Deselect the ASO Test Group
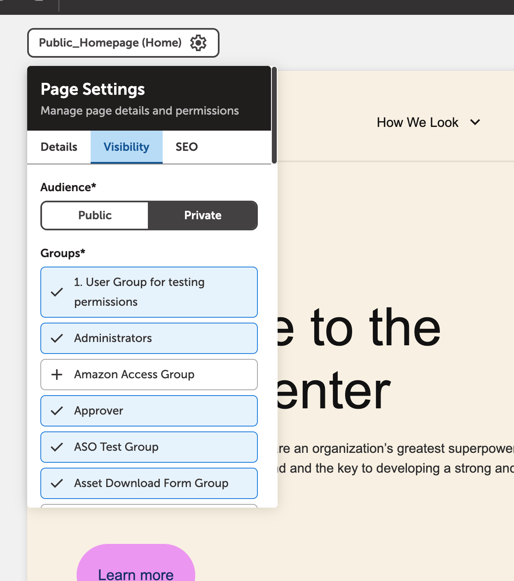Viewport: 514px width, 581px height. tap(149, 447)
